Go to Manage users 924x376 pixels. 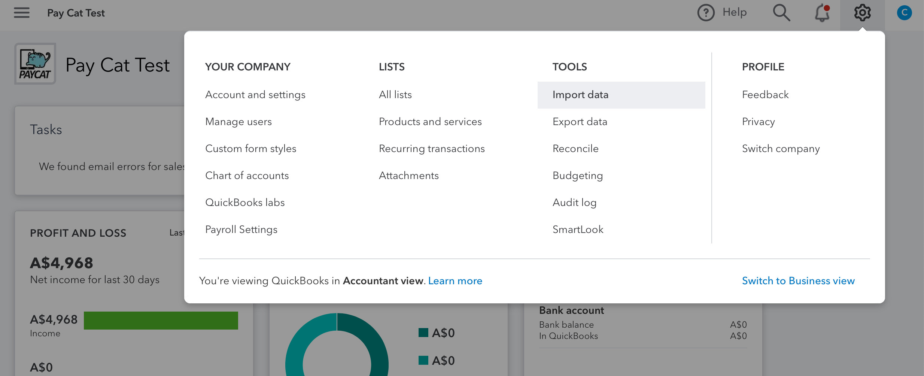238,122
